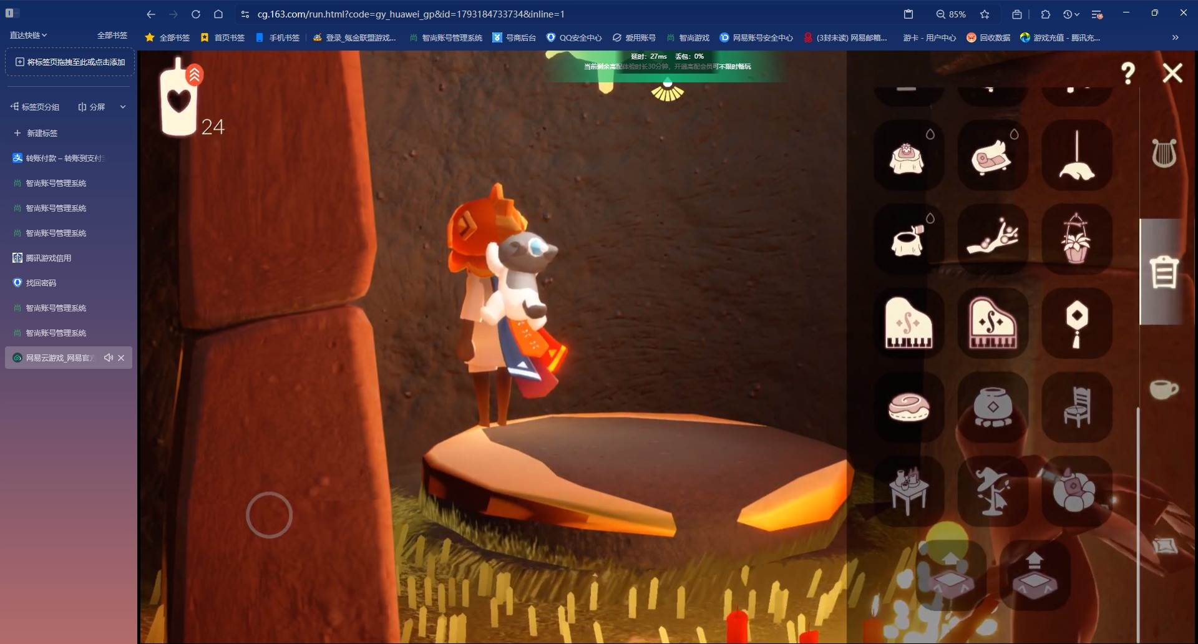Viewport: 1198px width, 644px height.
Task: Open the teacup category tab
Action: click(1164, 389)
